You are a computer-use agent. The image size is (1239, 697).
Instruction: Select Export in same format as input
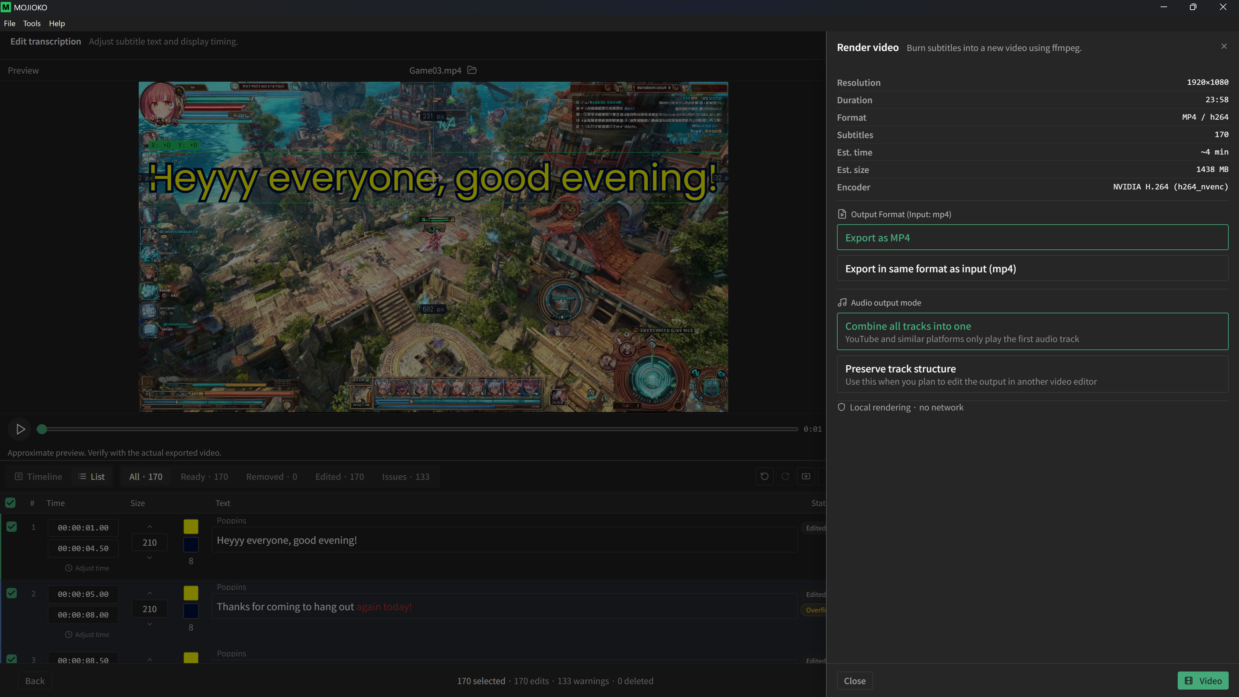1032,268
